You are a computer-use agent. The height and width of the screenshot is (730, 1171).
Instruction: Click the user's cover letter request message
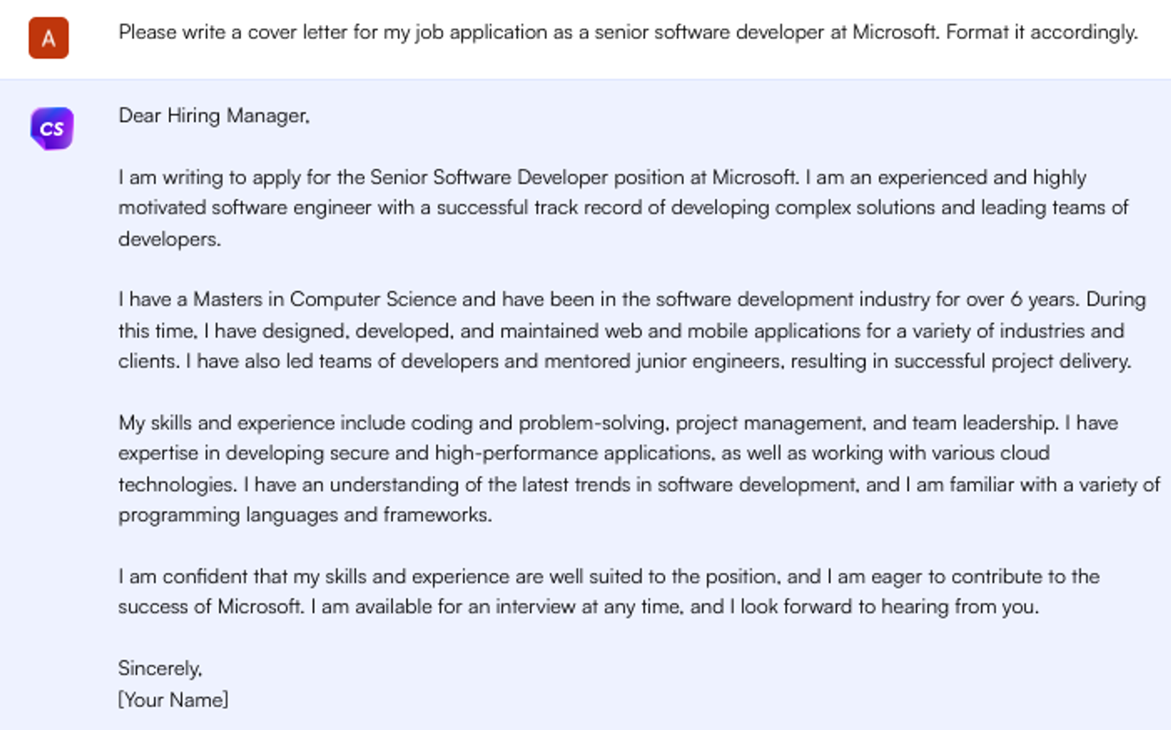click(x=628, y=32)
